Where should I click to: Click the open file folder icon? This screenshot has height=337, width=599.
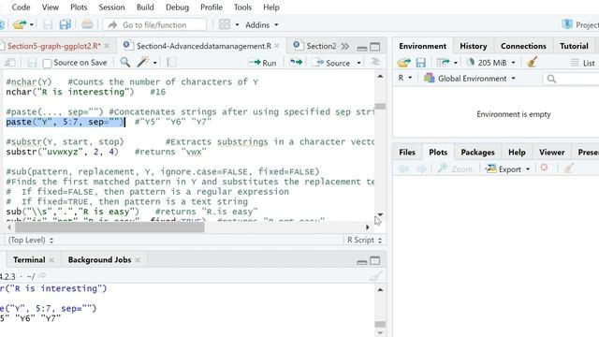click(x=19, y=25)
